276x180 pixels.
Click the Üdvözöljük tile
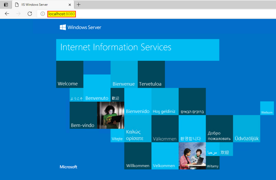tap(247, 129)
